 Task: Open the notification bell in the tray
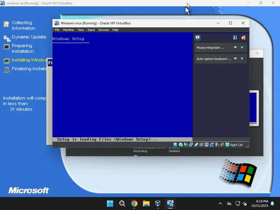point(273,203)
